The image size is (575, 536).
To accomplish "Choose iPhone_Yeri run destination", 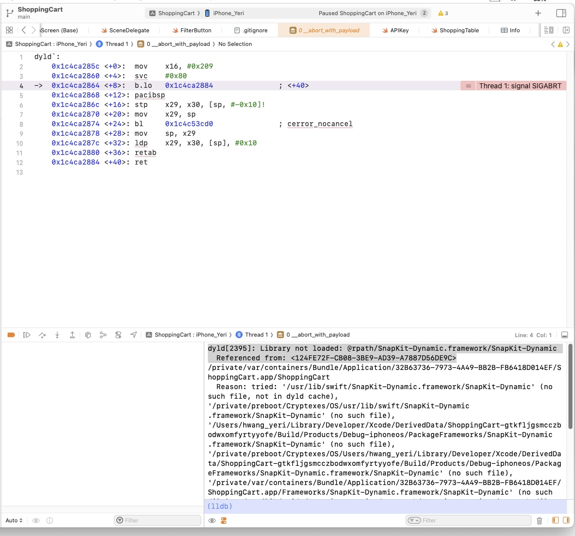I will [224, 13].
